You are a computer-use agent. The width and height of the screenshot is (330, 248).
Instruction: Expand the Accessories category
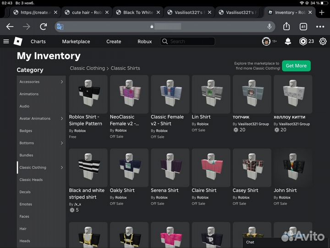pos(62,82)
